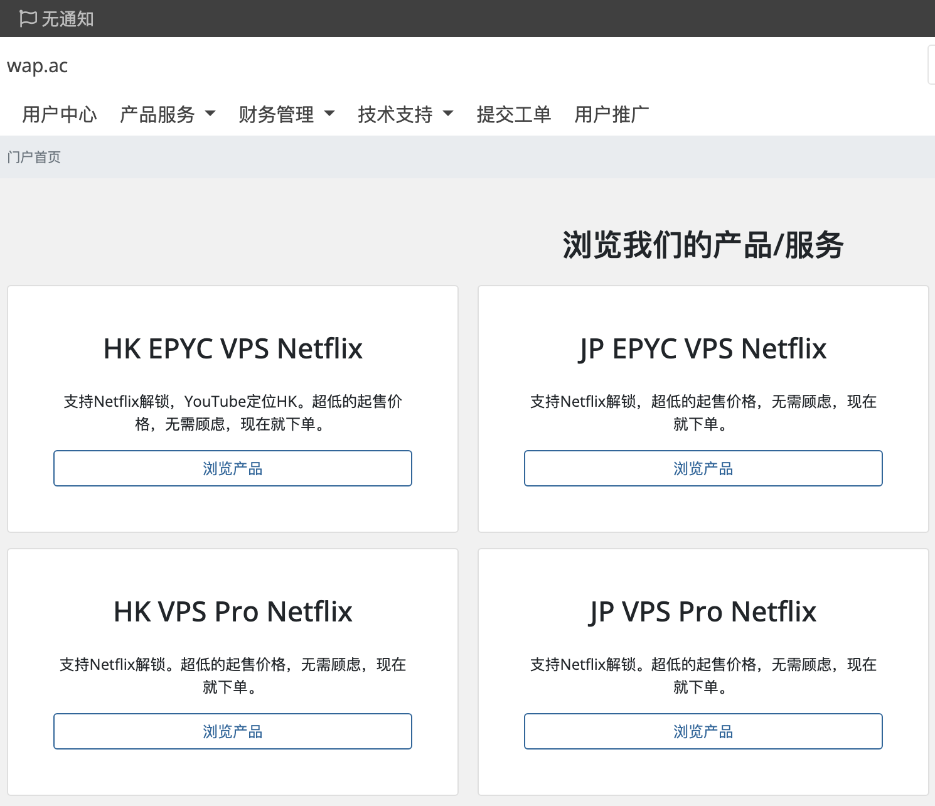Browse products for HK VPS Pro Netflix
The image size is (935, 806).
tap(233, 731)
